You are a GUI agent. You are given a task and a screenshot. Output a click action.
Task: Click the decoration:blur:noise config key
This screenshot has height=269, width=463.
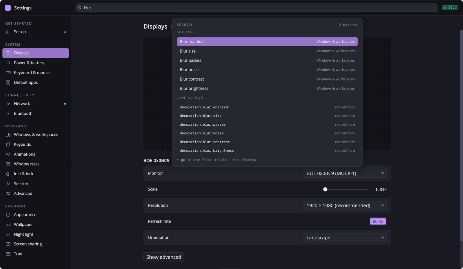[x=267, y=133]
